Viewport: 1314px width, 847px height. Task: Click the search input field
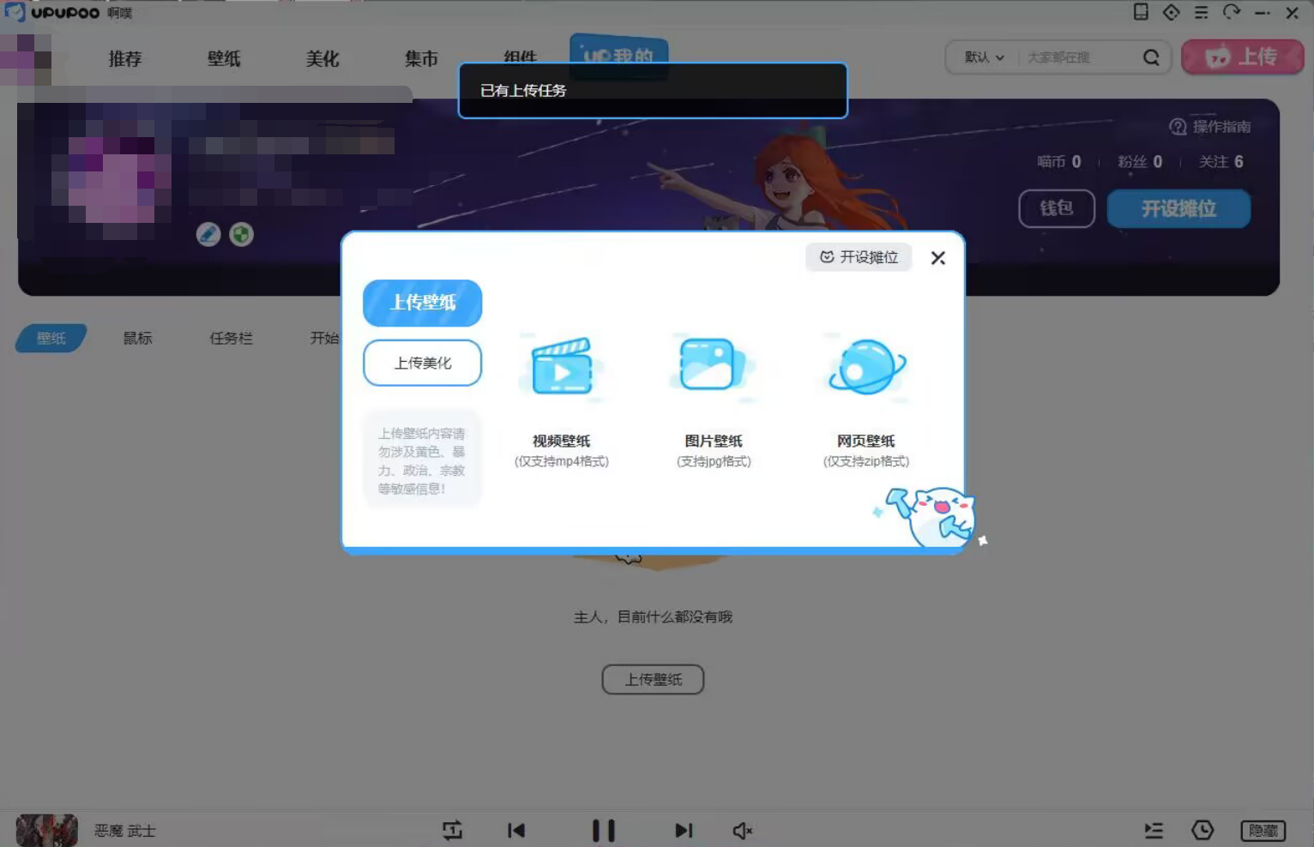click(x=1079, y=57)
